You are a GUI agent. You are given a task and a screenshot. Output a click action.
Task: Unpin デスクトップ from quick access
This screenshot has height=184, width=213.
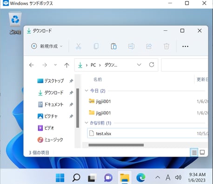click(71, 81)
